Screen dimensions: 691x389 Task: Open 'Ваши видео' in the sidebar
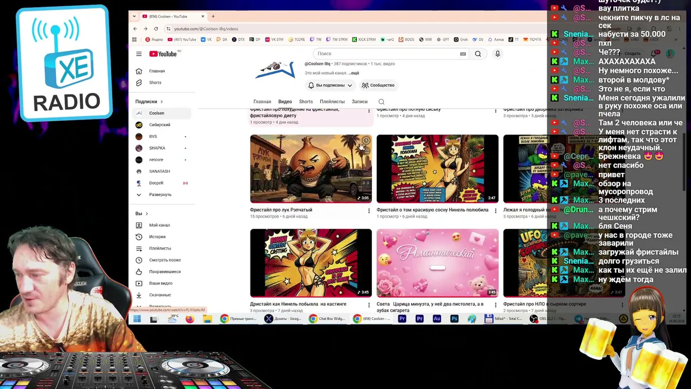pyautogui.click(x=162, y=283)
